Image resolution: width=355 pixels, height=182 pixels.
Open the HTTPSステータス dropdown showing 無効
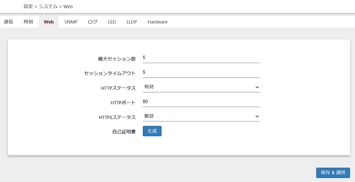(x=198, y=116)
